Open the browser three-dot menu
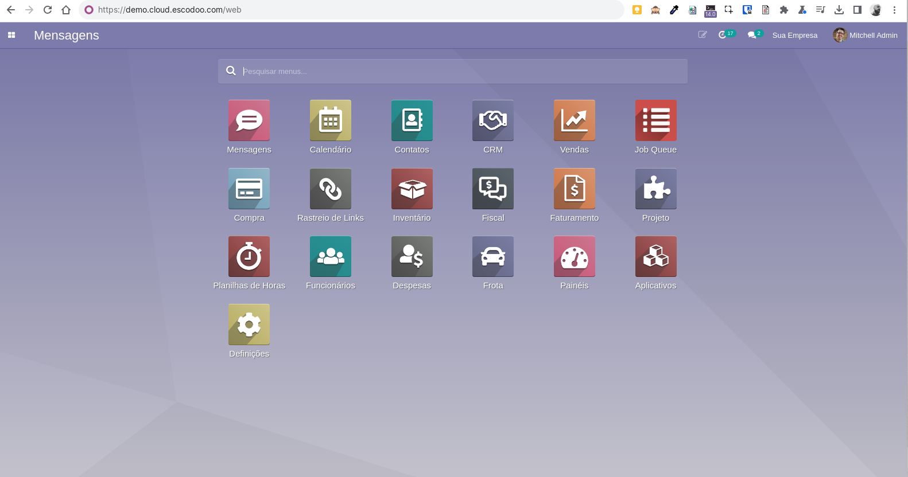The width and height of the screenshot is (908, 477). [x=894, y=10]
